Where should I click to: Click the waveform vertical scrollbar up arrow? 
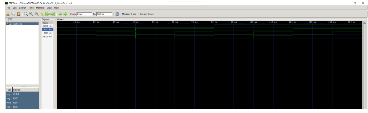365,22
